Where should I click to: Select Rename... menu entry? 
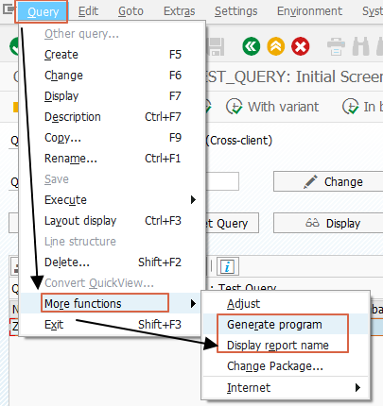[x=113, y=159]
